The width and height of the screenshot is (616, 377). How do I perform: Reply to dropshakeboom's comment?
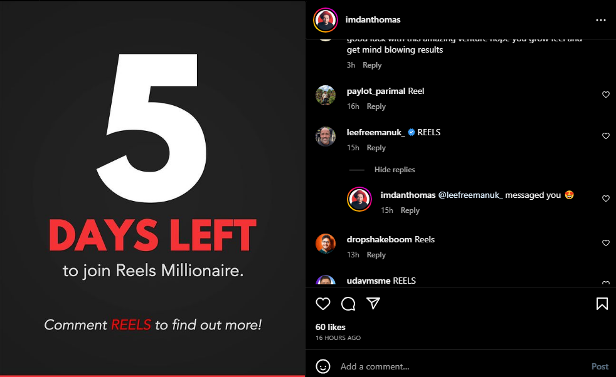coord(376,255)
